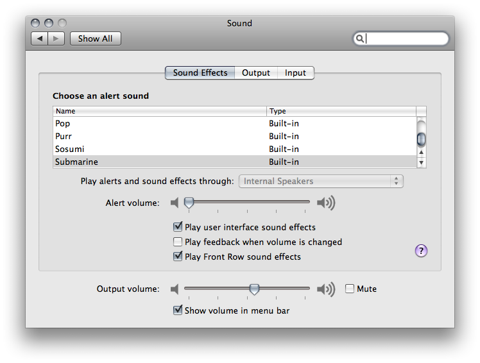
Task: Click the quiet speaker icon beside Output volume
Action: coord(175,289)
